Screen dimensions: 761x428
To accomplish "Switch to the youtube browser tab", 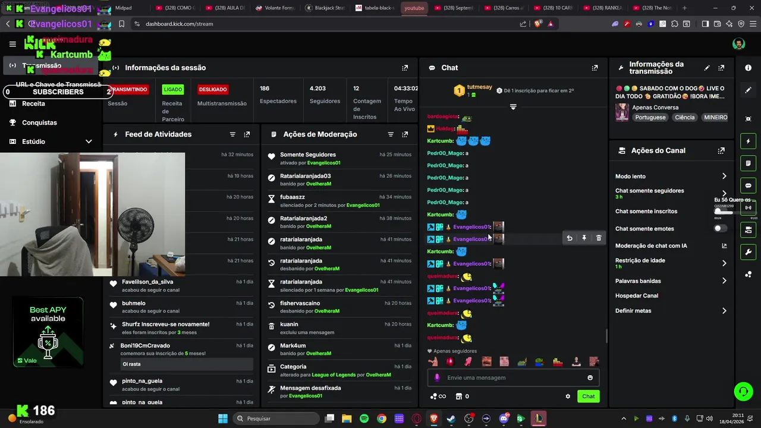I will pos(414,8).
